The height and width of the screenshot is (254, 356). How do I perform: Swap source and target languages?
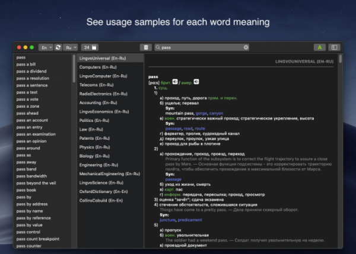coord(58,47)
